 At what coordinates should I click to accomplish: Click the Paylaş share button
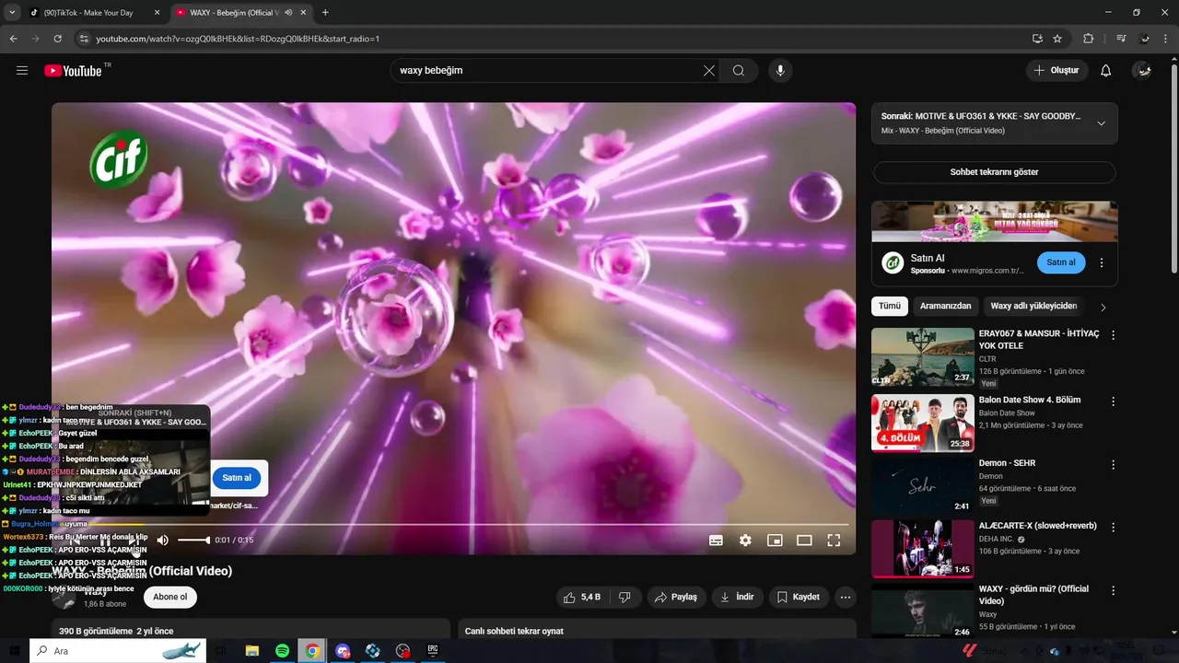click(675, 597)
